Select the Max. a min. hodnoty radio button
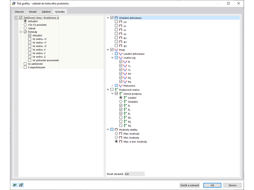The width and height of the screenshot is (254, 190). 116,141
